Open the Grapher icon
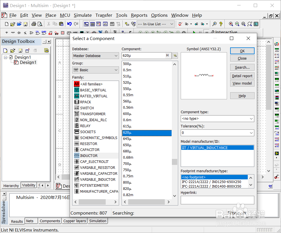The width and height of the screenshot is (281, 233). click(x=105, y=24)
